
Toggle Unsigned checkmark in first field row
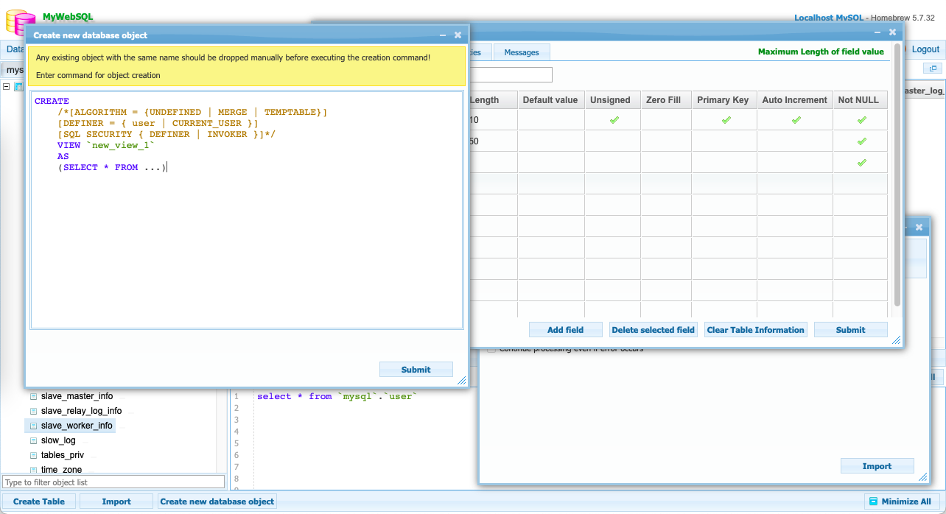(614, 120)
